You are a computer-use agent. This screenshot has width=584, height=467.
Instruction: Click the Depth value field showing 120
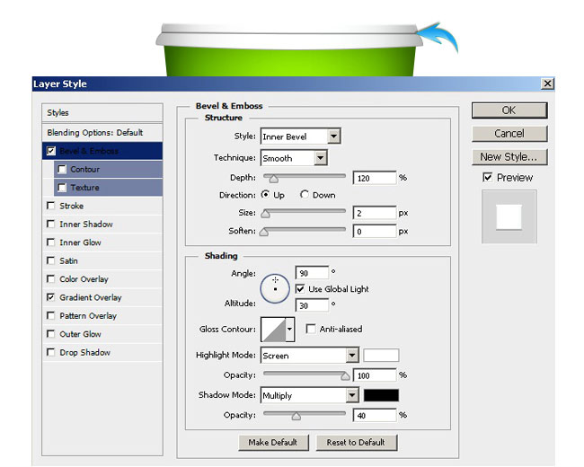coord(375,178)
